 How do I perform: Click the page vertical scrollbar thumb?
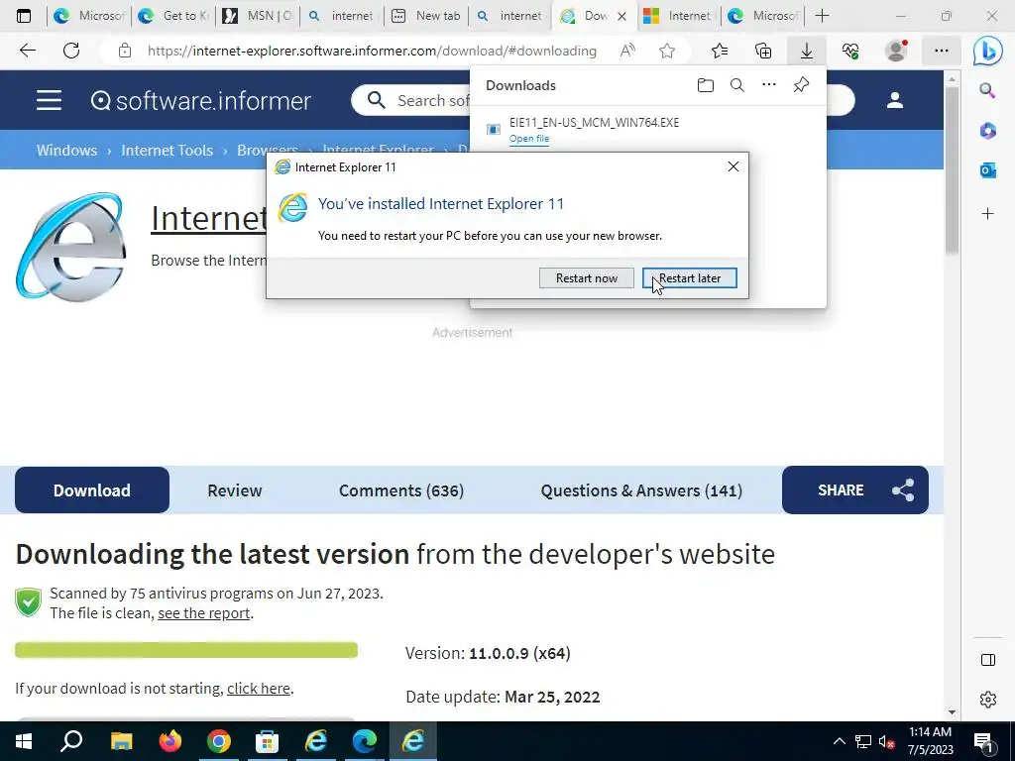click(951, 168)
